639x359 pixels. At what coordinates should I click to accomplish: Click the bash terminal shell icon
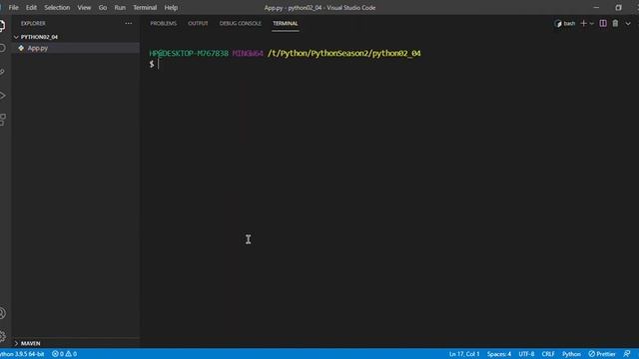[x=558, y=24]
